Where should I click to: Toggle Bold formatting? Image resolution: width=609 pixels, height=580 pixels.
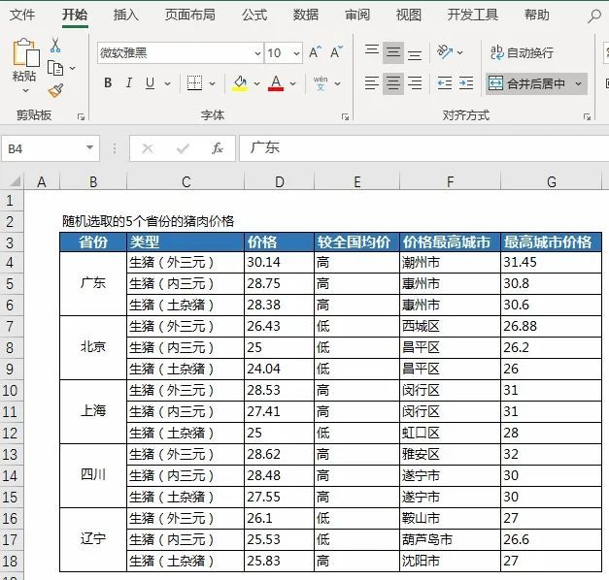[x=108, y=83]
